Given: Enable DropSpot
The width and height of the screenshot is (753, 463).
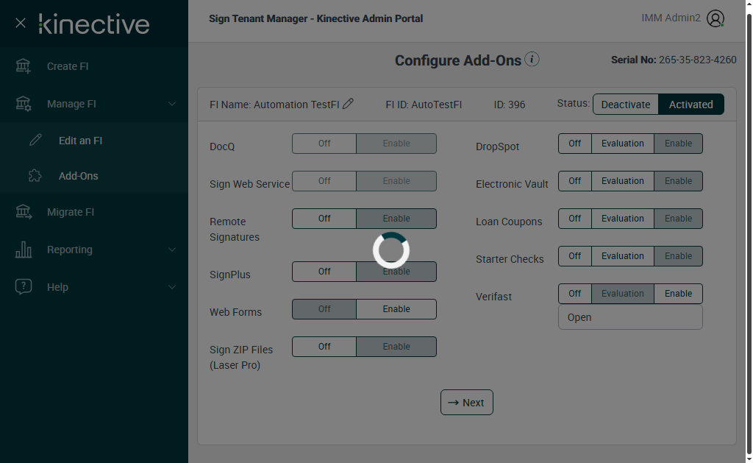Looking at the screenshot, I should tap(678, 144).
